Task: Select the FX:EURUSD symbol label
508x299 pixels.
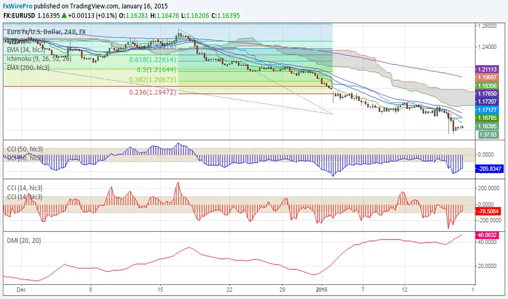Action: 20,16
